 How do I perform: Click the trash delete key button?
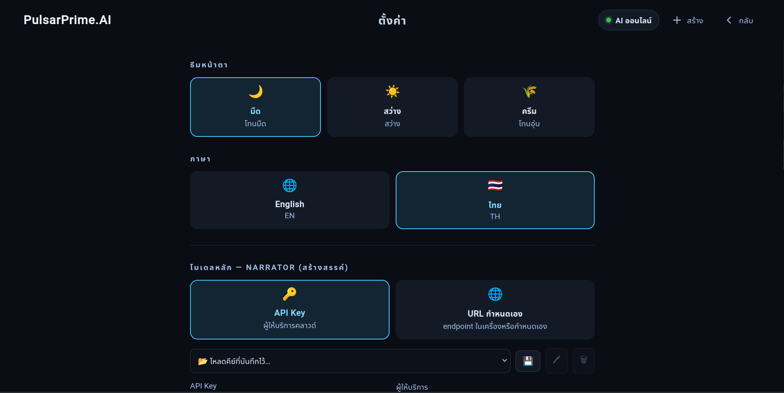(x=584, y=361)
